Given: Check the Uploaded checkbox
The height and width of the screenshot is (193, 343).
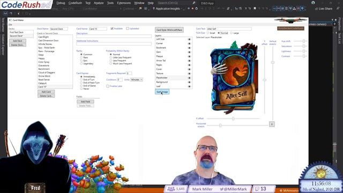Looking at the screenshot, I should pyautogui.click(x=128, y=28).
